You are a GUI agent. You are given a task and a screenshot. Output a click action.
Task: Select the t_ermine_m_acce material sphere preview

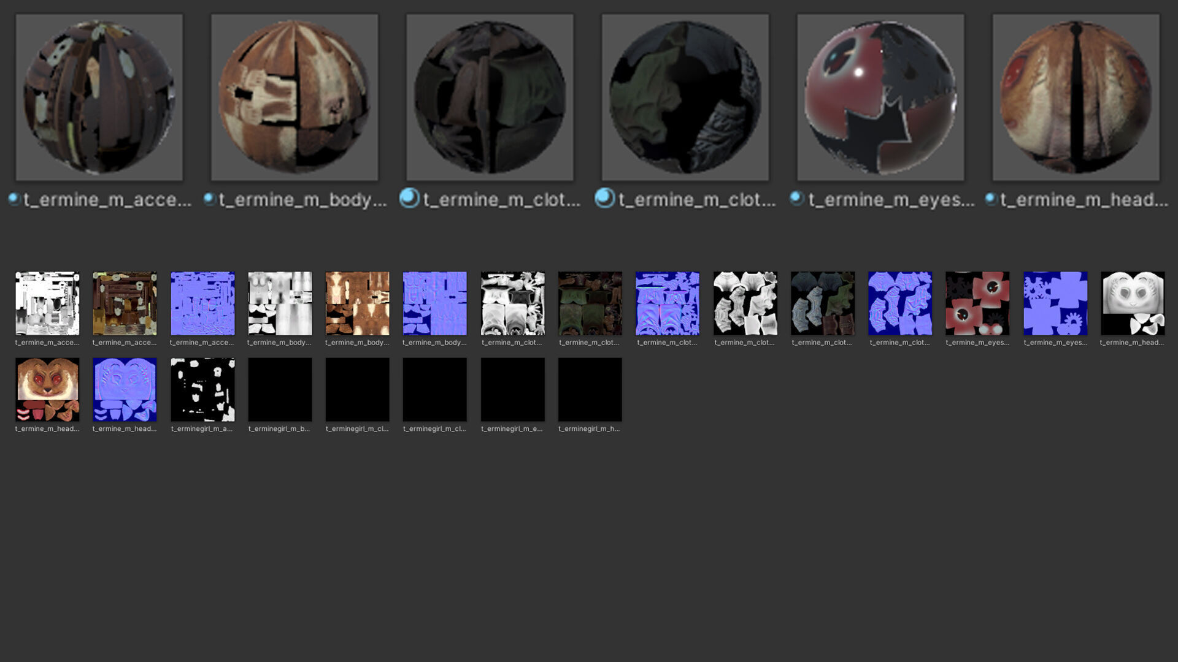point(99,97)
